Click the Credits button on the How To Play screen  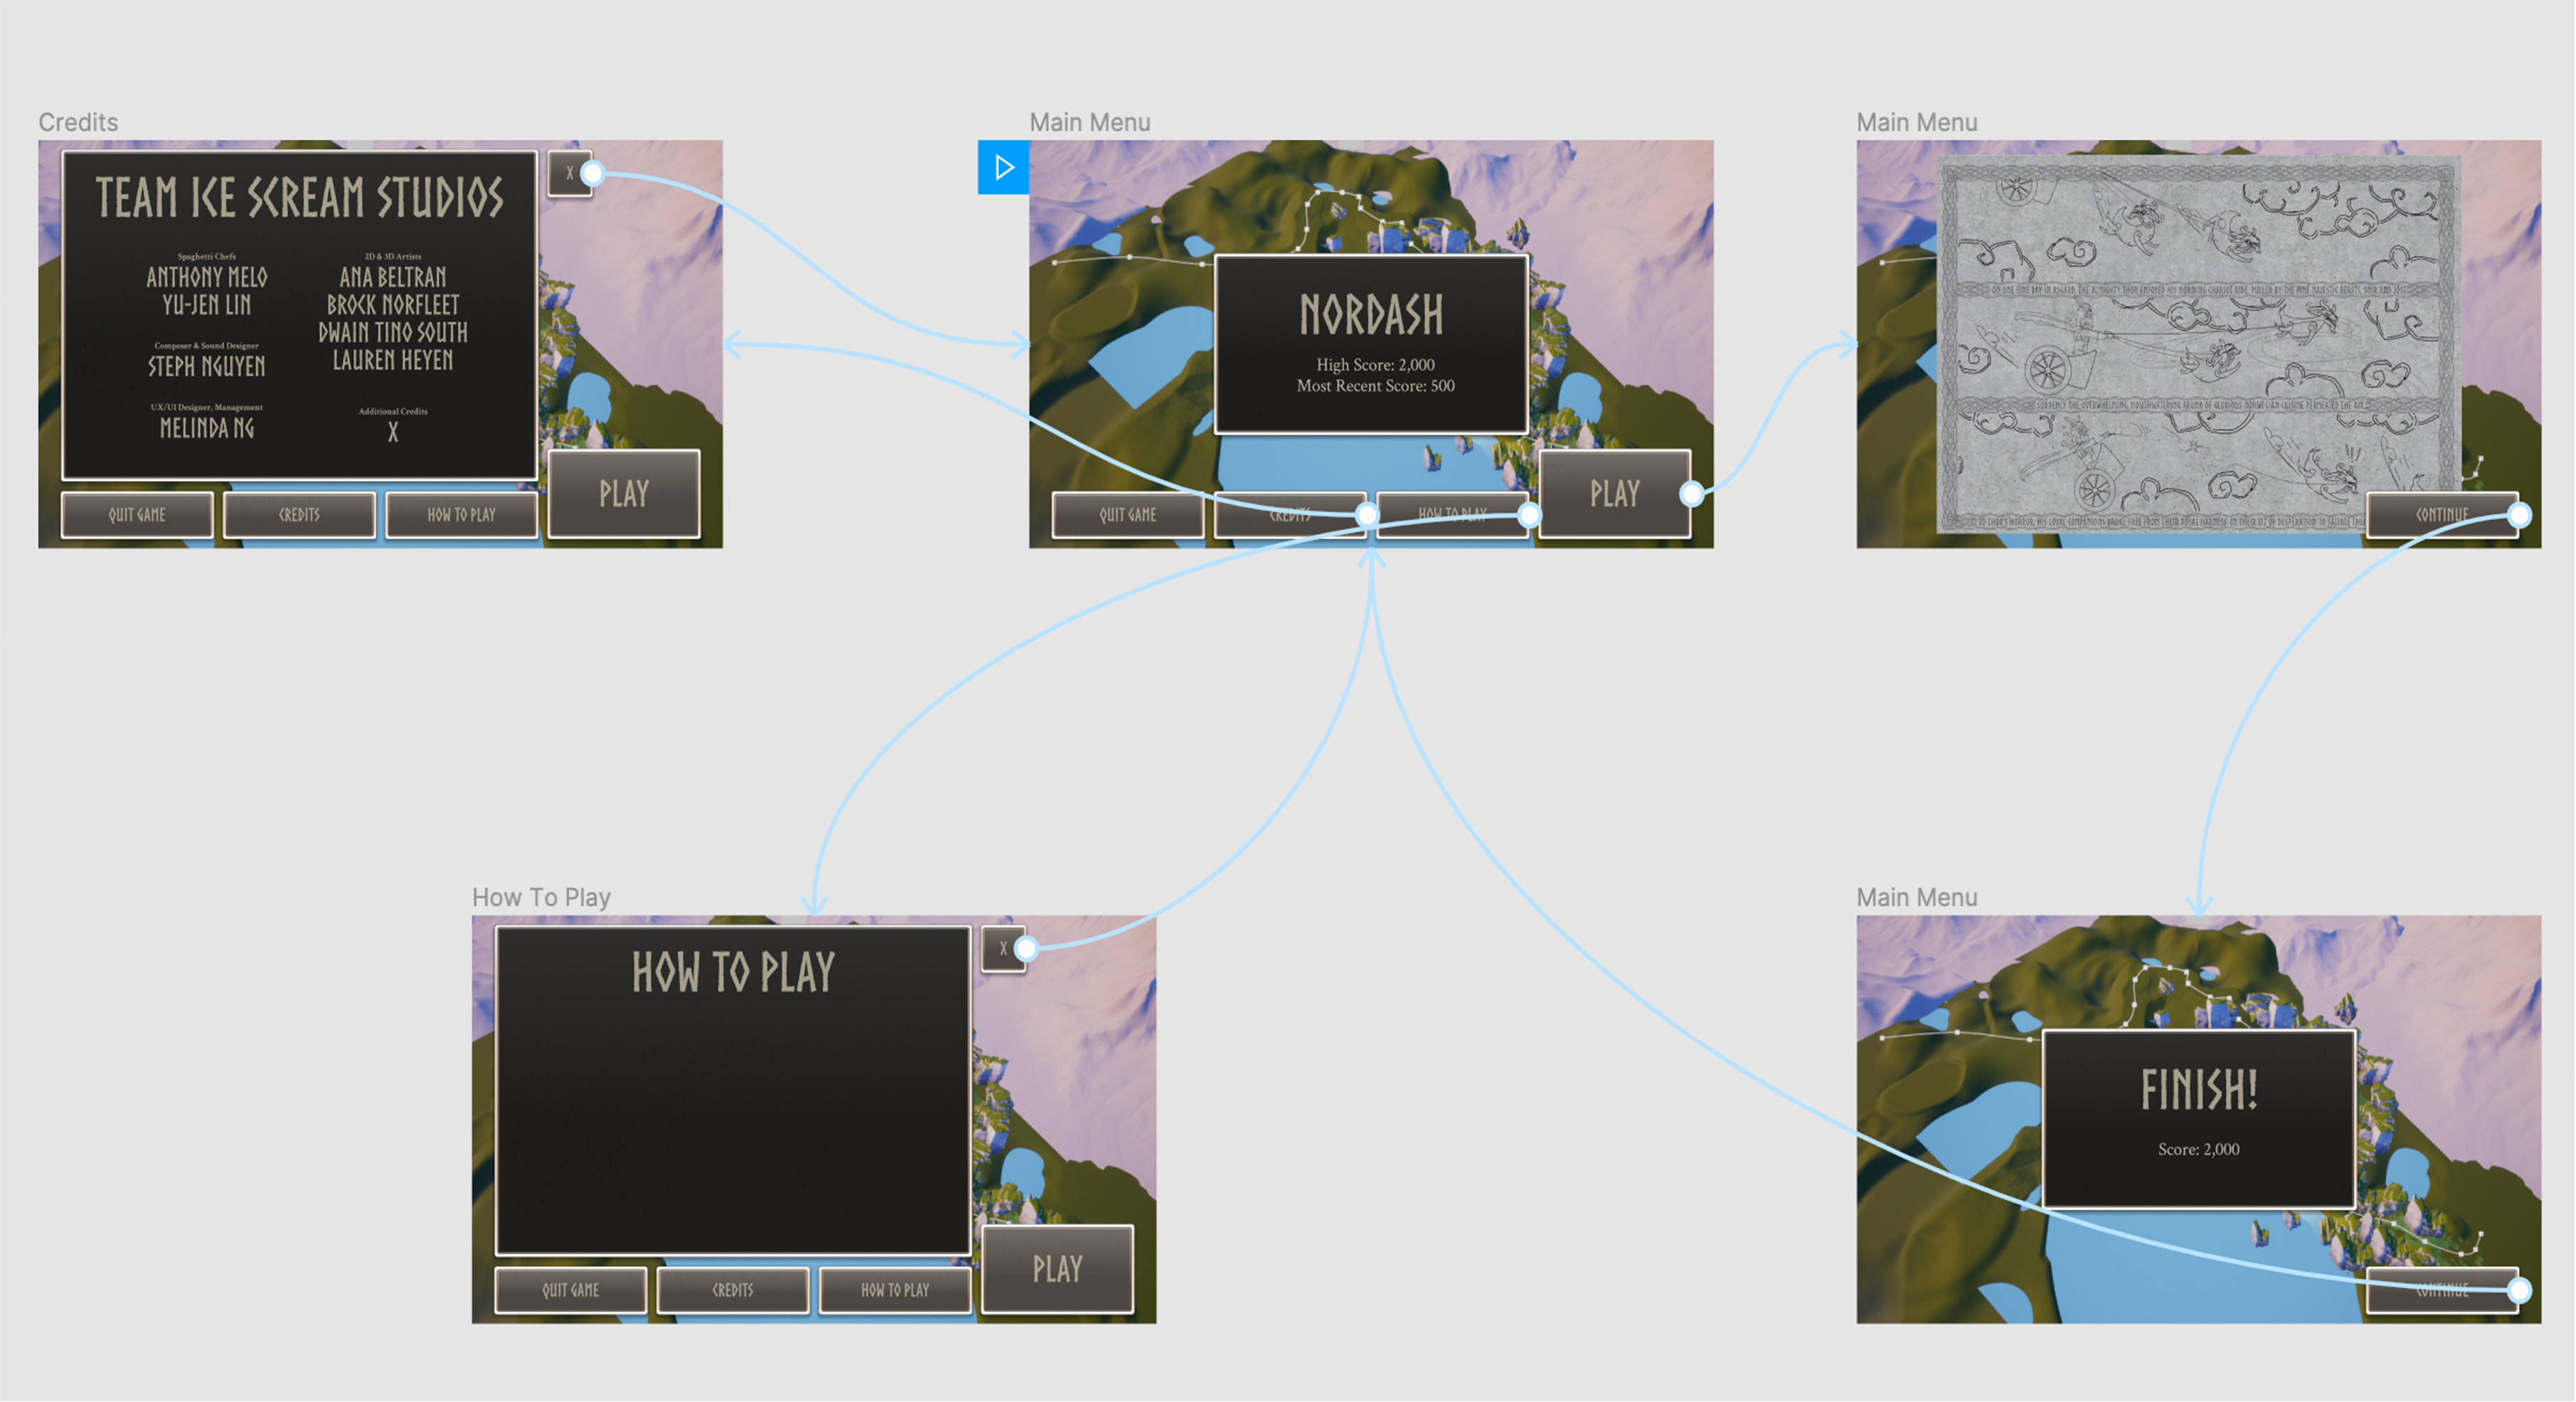pos(732,1290)
